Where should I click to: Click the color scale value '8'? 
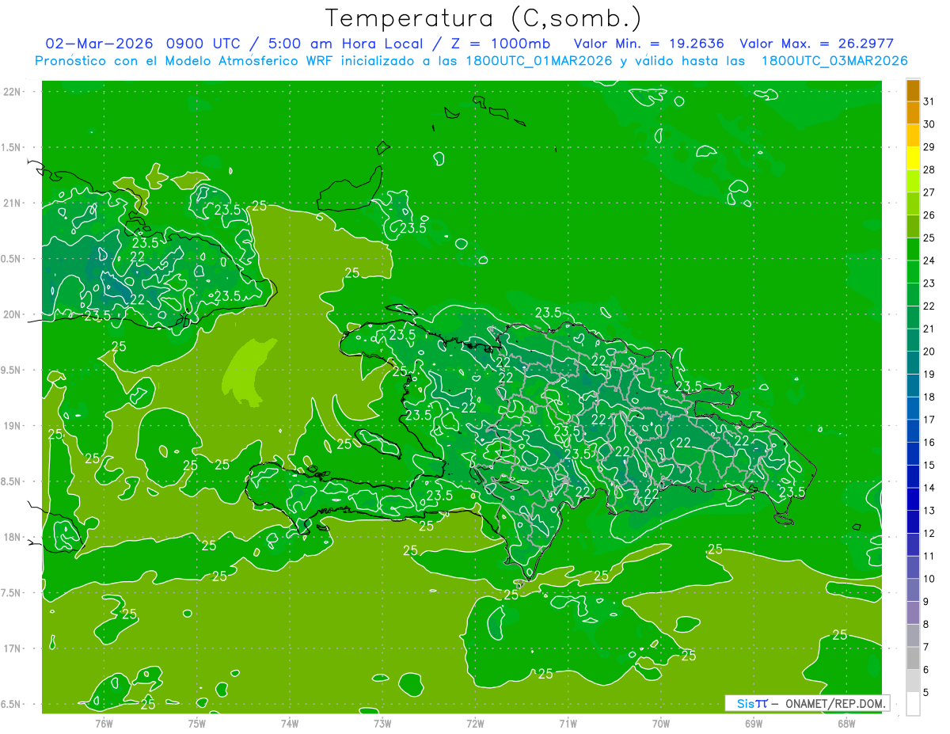tap(926, 625)
